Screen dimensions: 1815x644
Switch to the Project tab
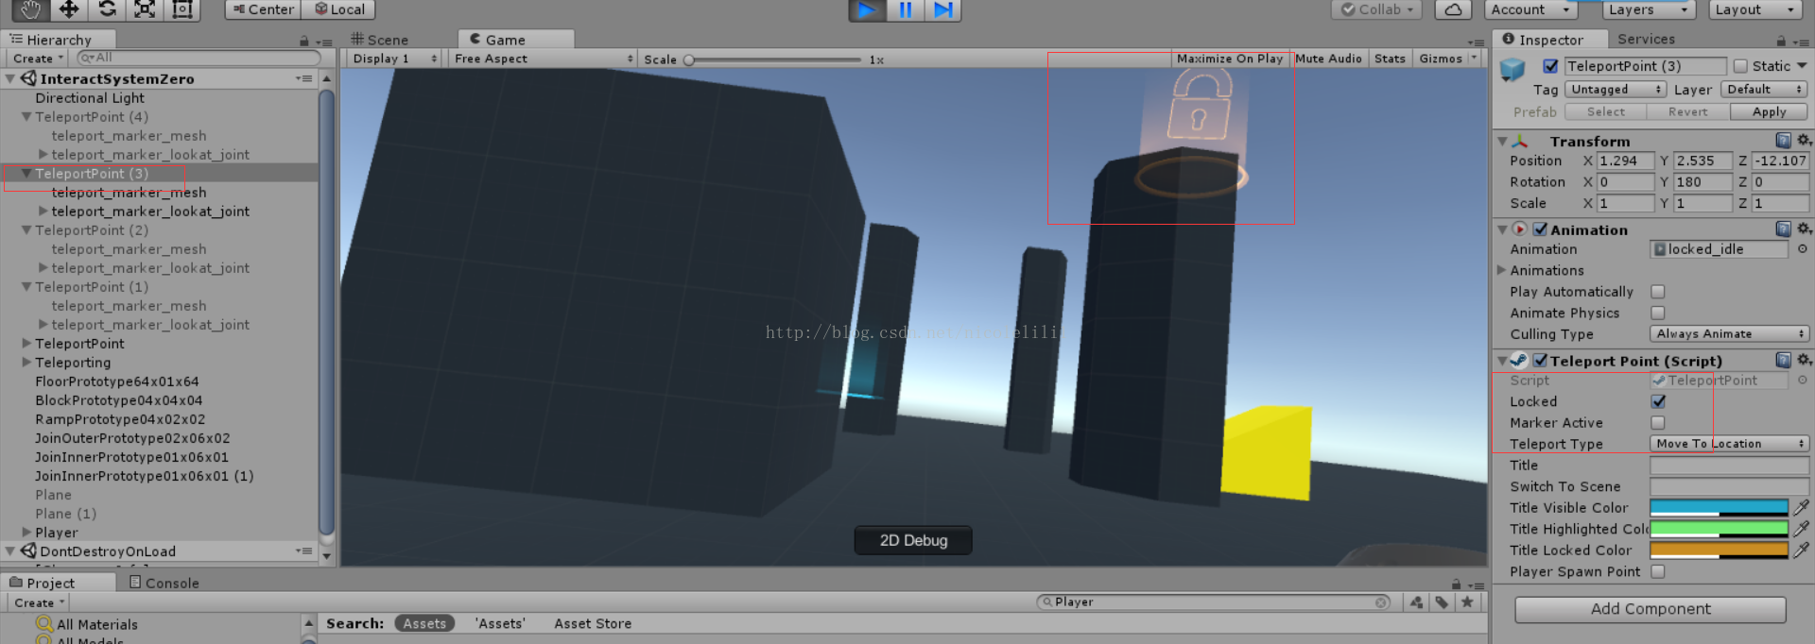pos(59,583)
